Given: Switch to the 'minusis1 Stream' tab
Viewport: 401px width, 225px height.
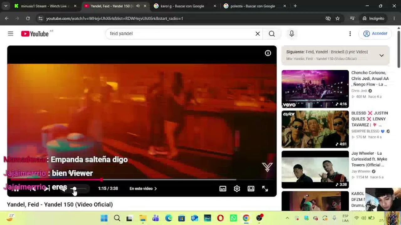Looking at the screenshot, I should click(44, 6).
